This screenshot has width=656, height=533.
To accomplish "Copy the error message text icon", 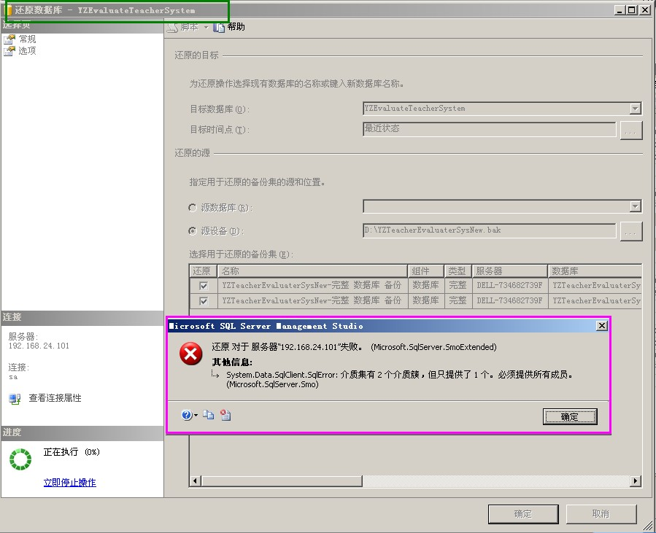I will pyautogui.click(x=209, y=415).
